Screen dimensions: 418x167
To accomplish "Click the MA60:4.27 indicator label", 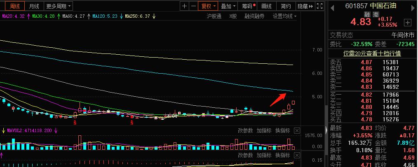I will click(x=73, y=16).
